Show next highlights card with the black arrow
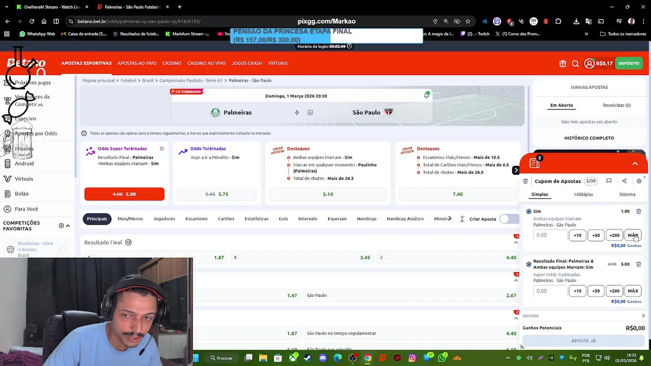Viewport: 651px width, 366px height. (x=516, y=170)
